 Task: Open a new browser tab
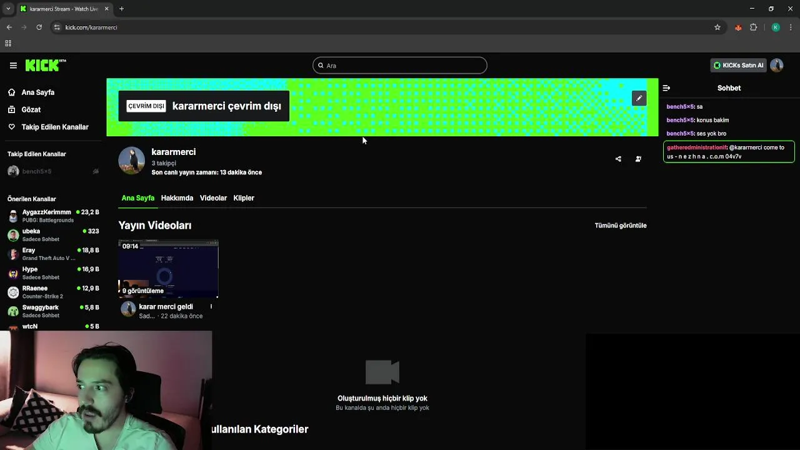point(121,9)
